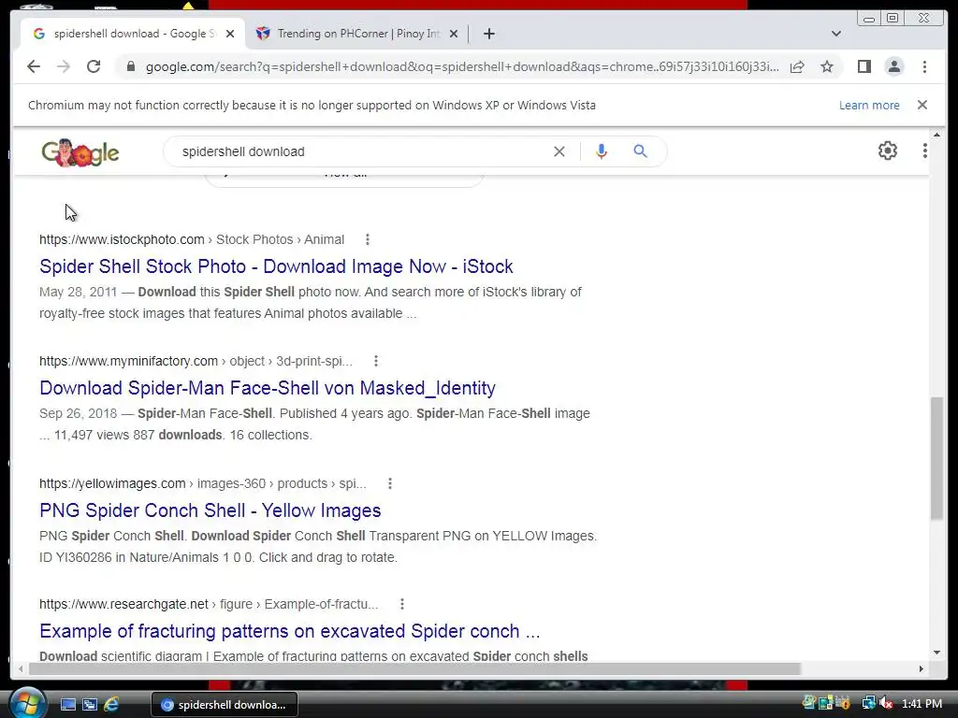The image size is (958, 718).
Task: Click the spidershell download taskbar button
Action: (x=225, y=705)
